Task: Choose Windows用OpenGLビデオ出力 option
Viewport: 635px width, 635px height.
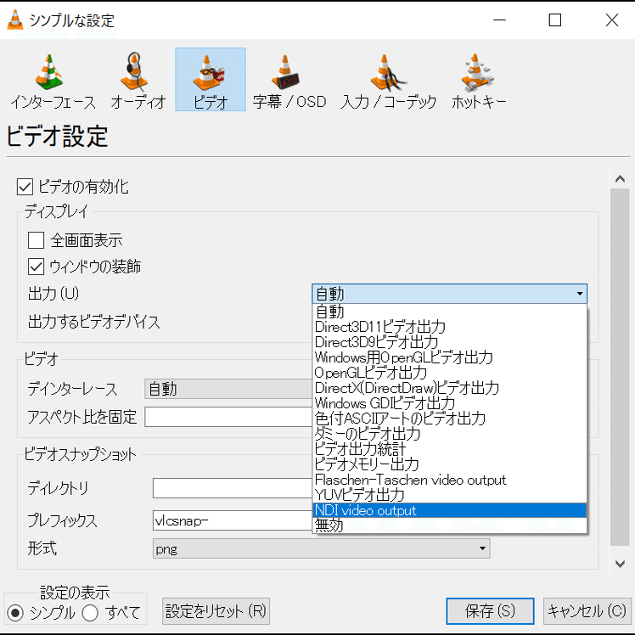Action: click(450, 357)
